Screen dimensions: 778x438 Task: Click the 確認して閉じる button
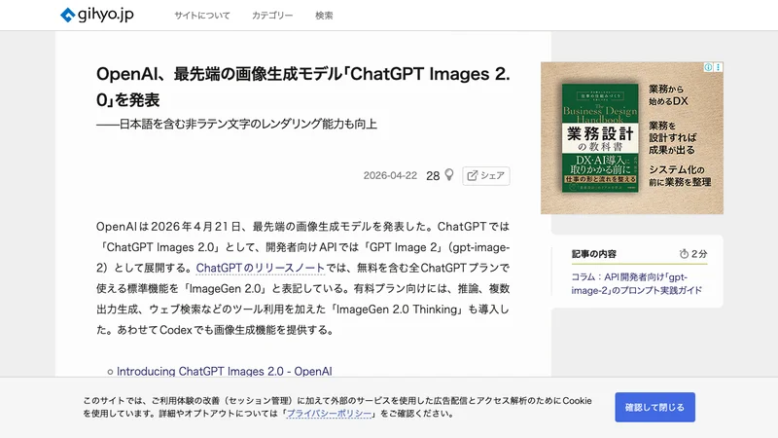(x=654, y=407)
